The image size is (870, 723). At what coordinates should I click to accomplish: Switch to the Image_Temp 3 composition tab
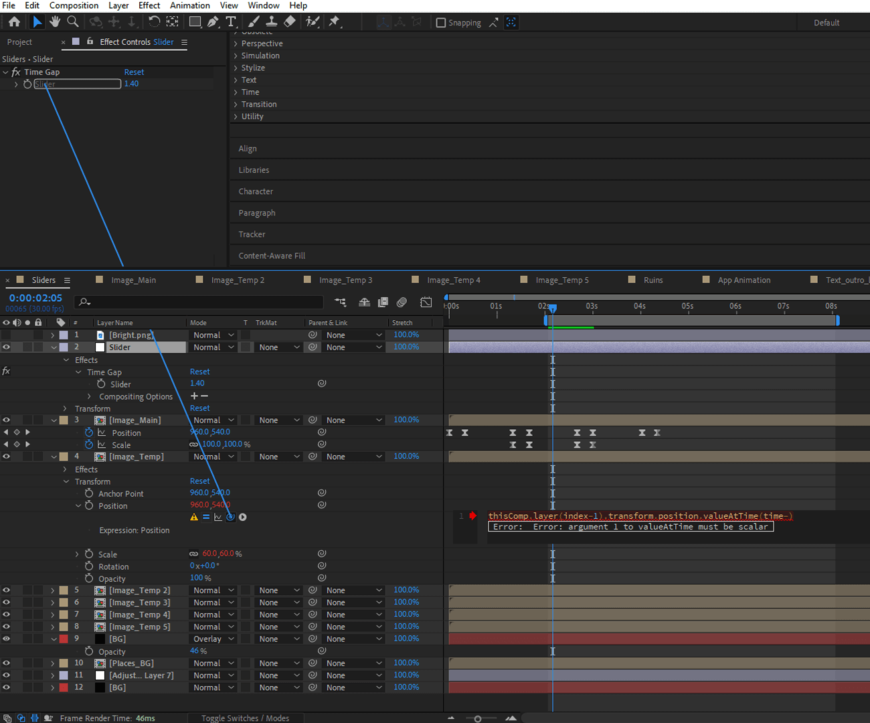[344, 279]
